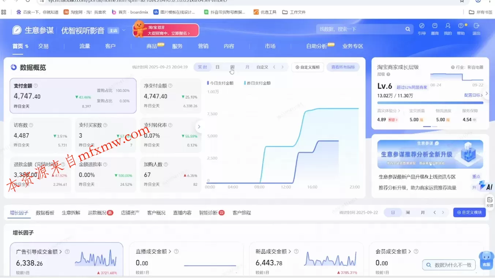Open the 淘宝网 bookmark
This screenshot has height=278, width=495.
tap(85, 12)
